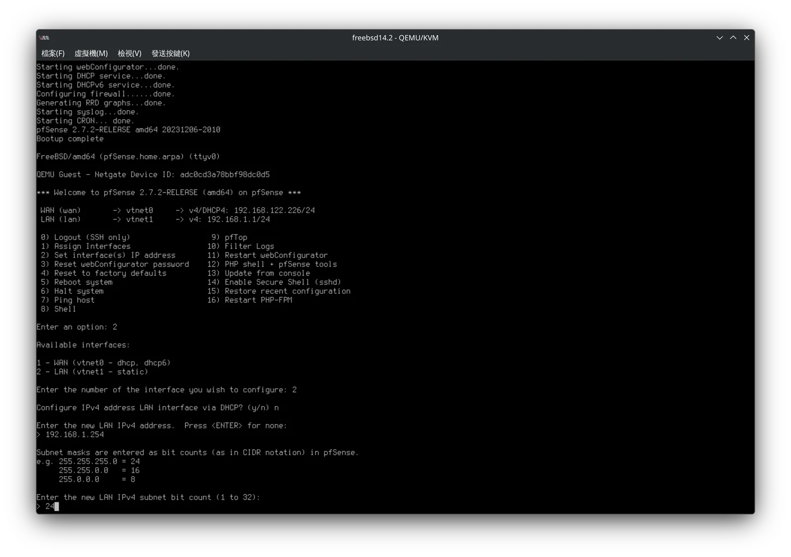Viewport: 791px width, 557px height.
Task: Minimize the QEMU/KVM window
Action: pos(720,38)
